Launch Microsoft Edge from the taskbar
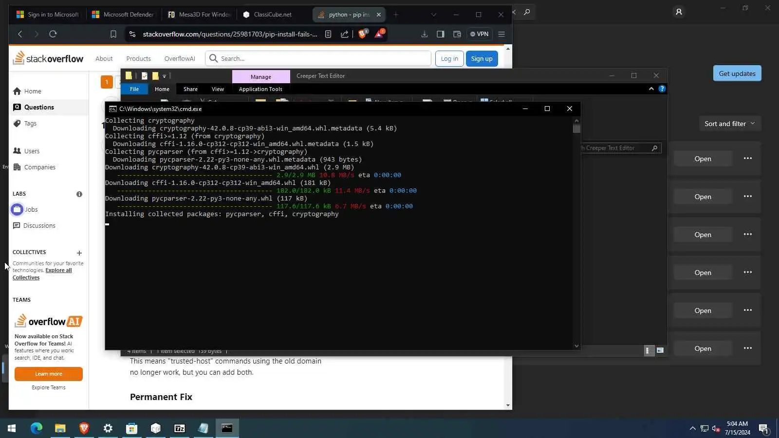779x438 pixels. pos(37,428)
